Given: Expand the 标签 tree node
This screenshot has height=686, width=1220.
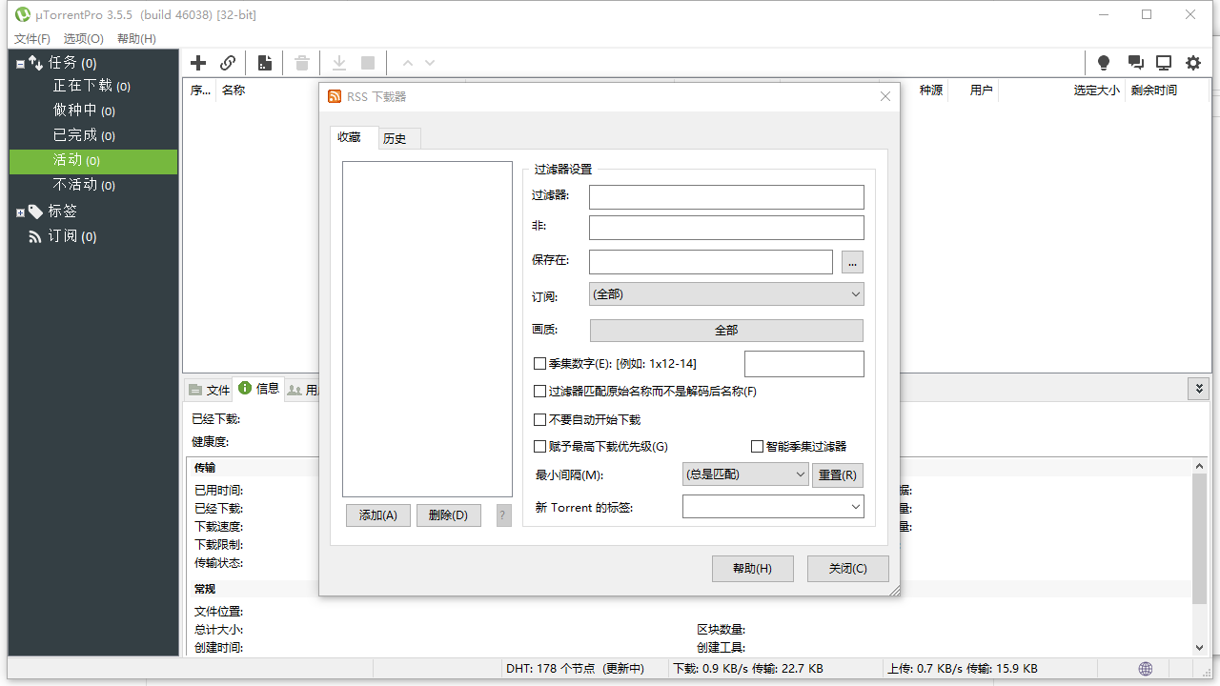Looking at the screenshot, I should [x=20, y=212].
